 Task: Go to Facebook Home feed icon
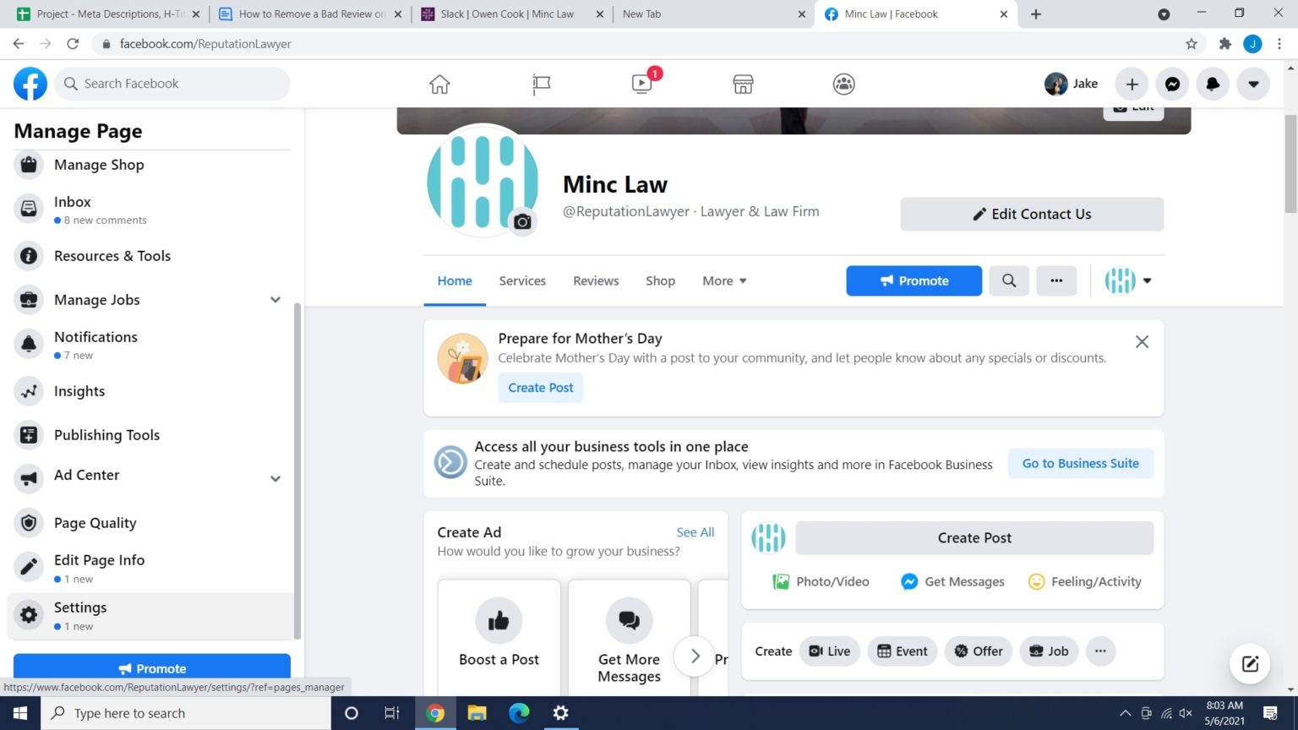(x=439, y=84)
